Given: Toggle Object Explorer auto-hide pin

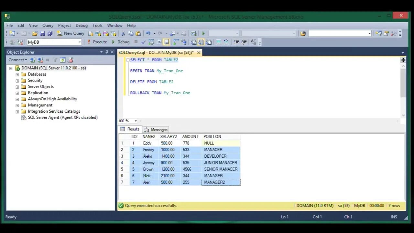Looking at the screenshot, I should [x=107, y=52].
